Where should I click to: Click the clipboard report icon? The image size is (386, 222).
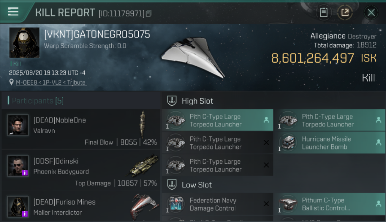(323, 12)
